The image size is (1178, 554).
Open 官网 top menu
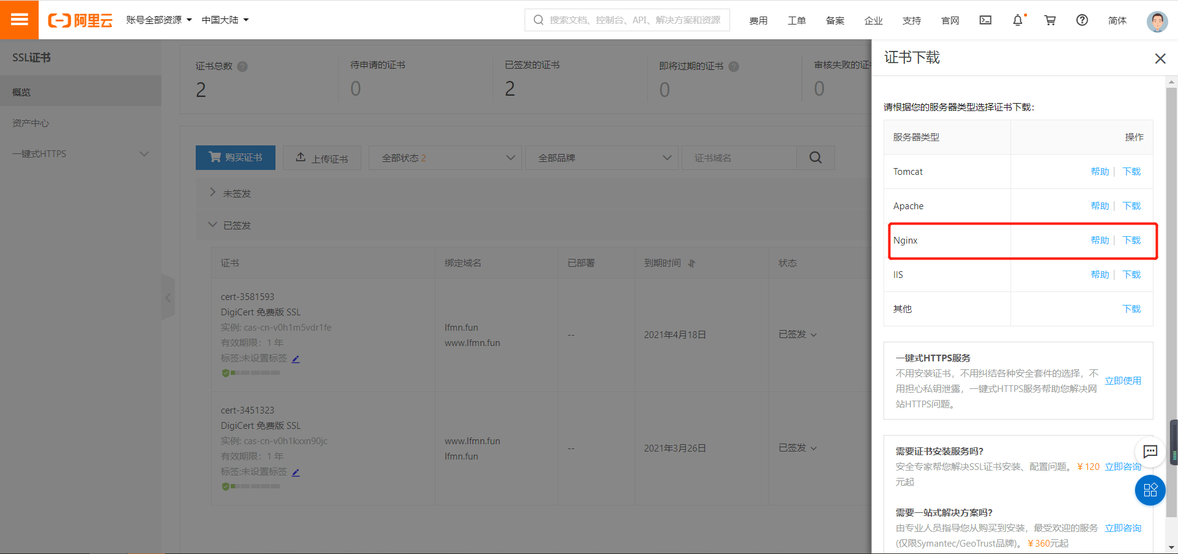pyautogui.click(x=950, y=20)
